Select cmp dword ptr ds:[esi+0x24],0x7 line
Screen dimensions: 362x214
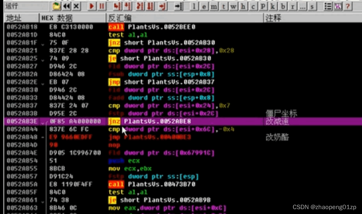(169, 106)
